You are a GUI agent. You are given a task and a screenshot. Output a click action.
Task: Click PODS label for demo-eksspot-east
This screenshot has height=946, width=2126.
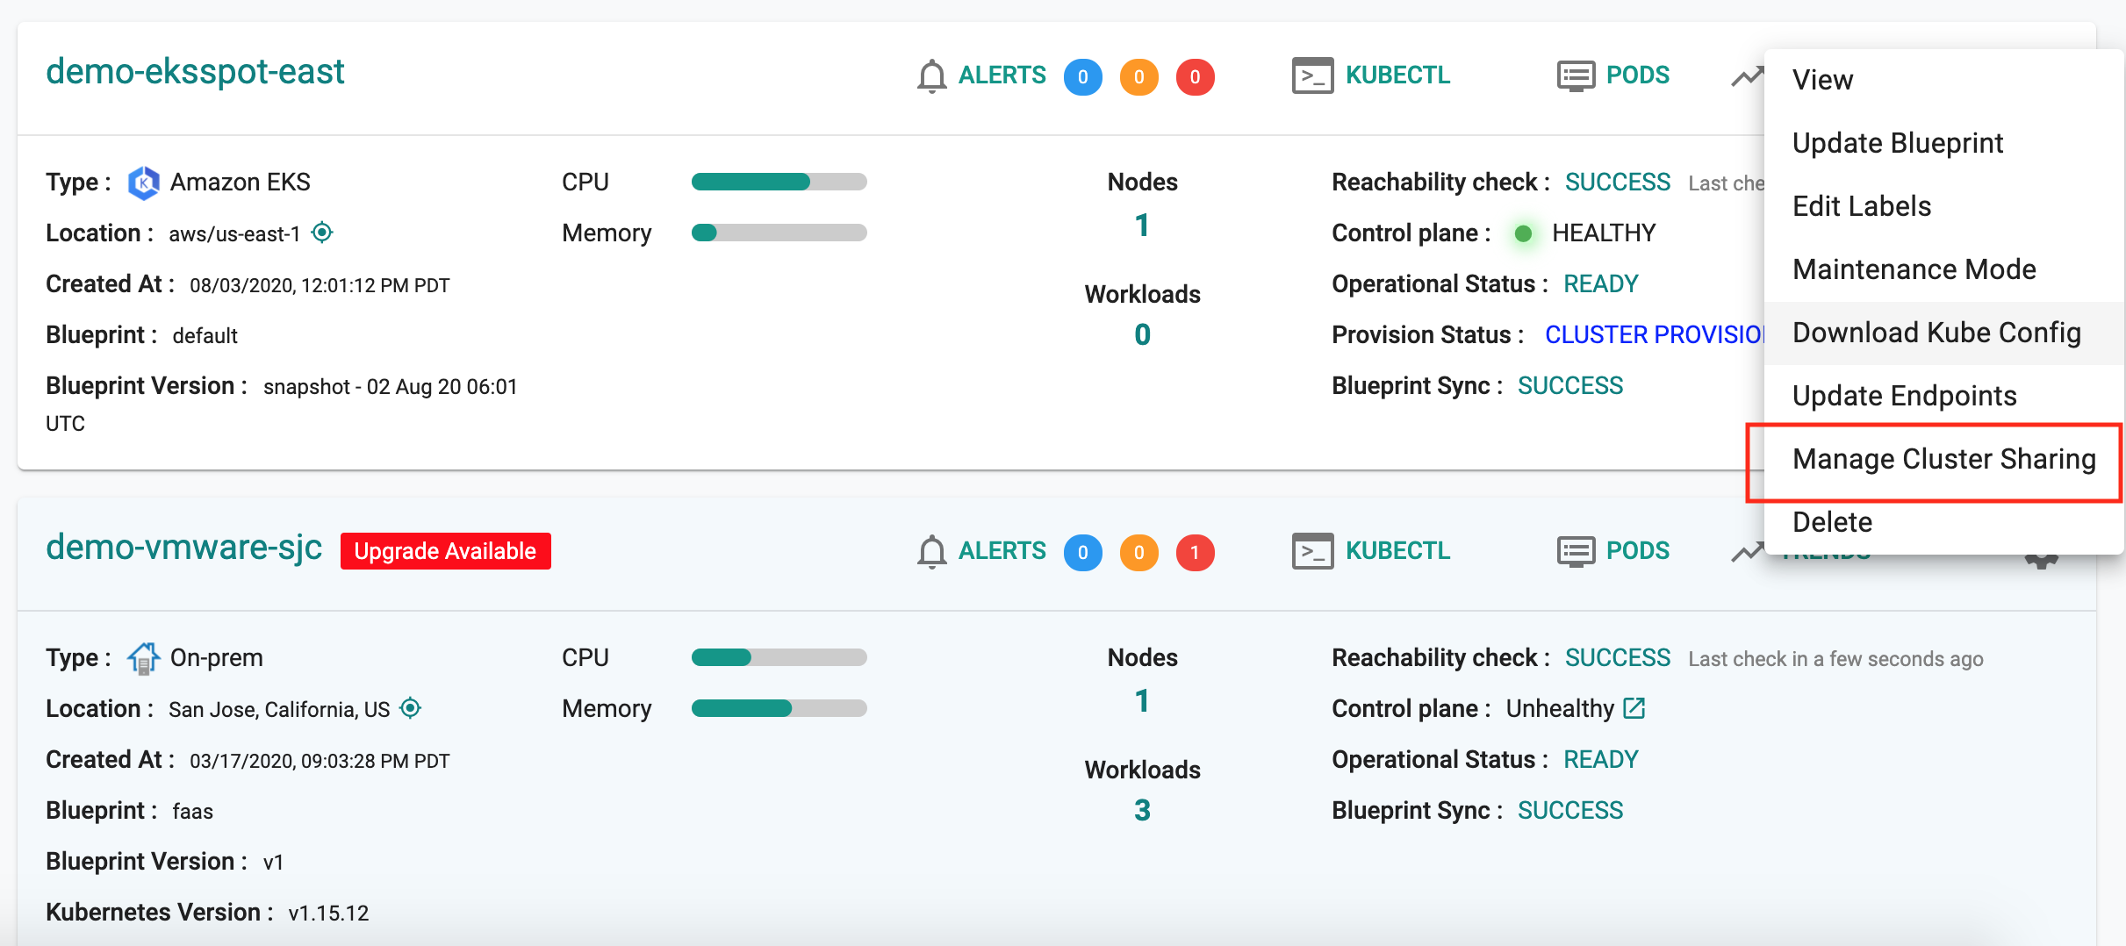[x=1638, y=75]
